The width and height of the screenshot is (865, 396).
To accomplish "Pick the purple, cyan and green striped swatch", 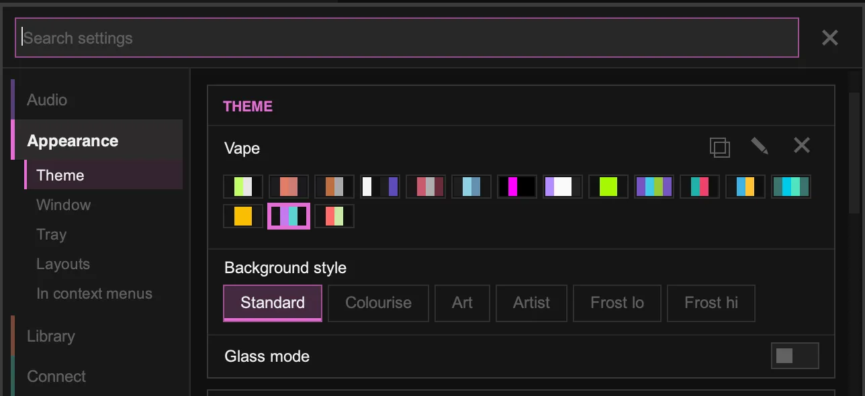I will 654,187.
